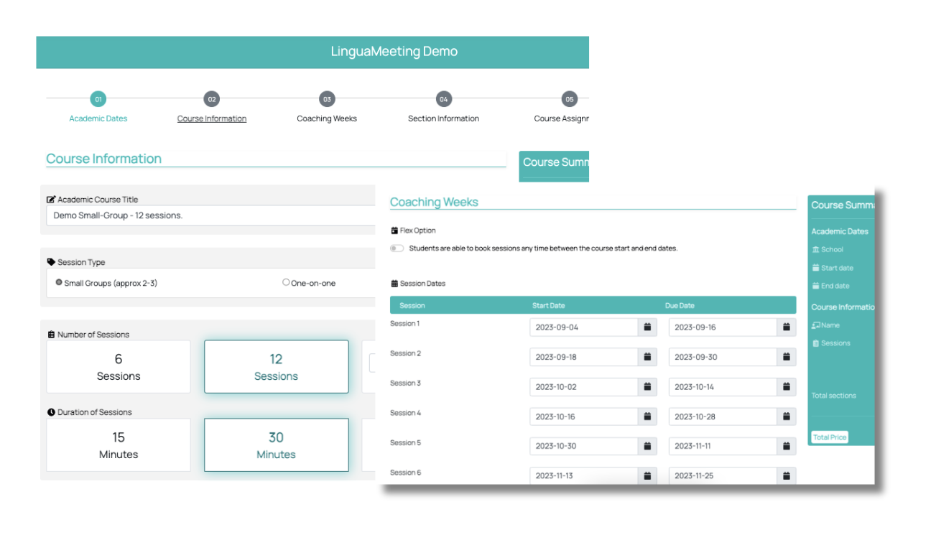Image resolution: width=936 pixels, height=540 pixels.
Task: Open calendar picker for Session 1 start date
Action: [647, 327]
